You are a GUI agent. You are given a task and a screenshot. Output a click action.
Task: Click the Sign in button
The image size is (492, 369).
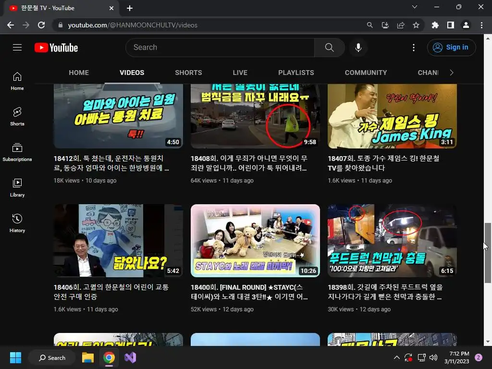click(451, 48)
